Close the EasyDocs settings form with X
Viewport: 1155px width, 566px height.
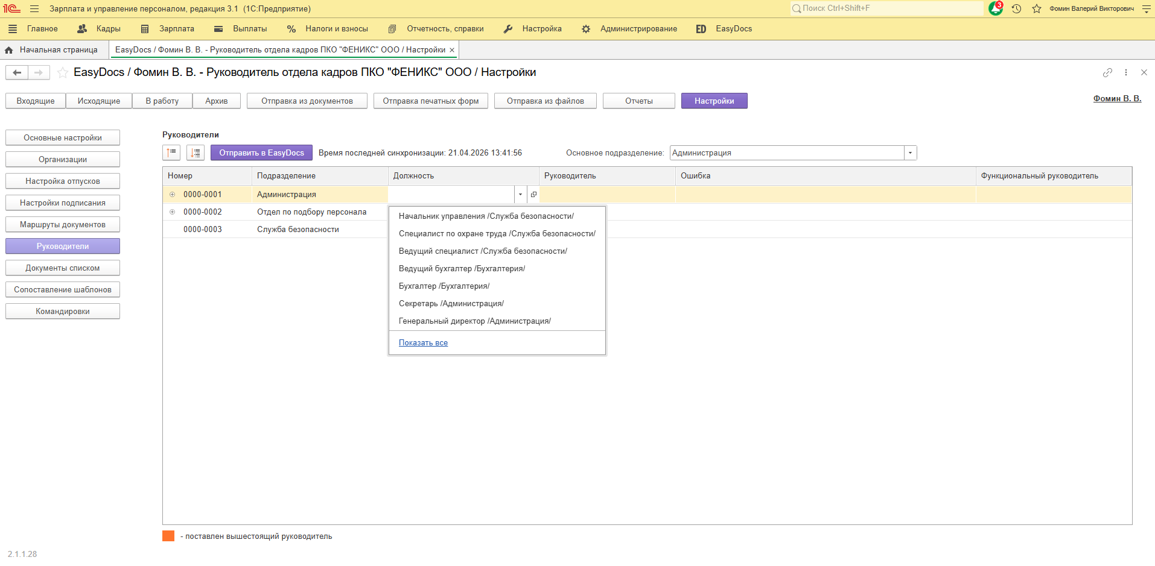point(1144,72)
